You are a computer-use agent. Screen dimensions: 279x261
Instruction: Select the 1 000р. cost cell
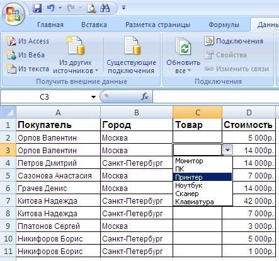tap(249, 251)
